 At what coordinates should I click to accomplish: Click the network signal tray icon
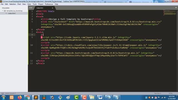(x=162, y=97)
